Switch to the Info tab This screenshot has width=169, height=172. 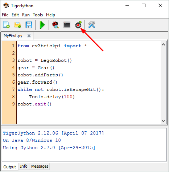24,166
